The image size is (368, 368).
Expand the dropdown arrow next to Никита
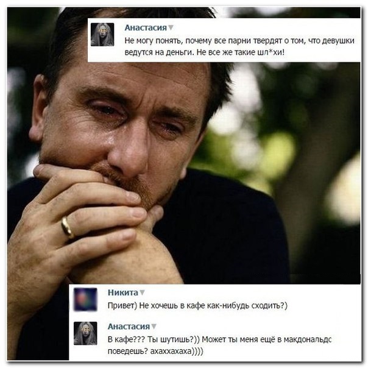pyautogui.click(x=142, y=293)
